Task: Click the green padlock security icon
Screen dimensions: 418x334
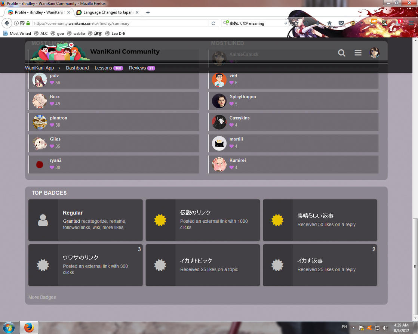Action: (x=28, y=23)
